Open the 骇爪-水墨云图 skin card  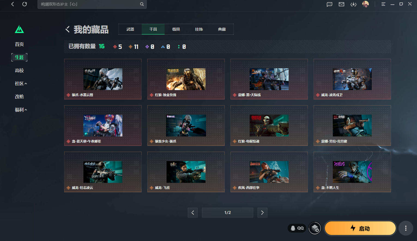(103, 79)
